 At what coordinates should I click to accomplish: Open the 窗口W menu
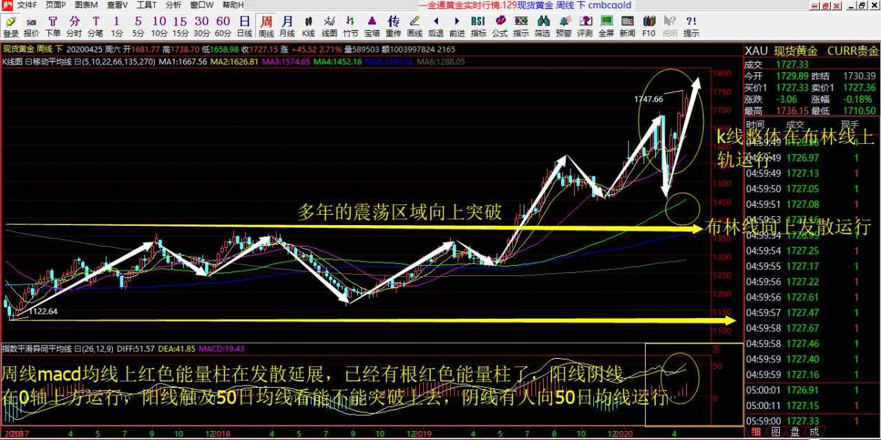[x=202, y=5]
